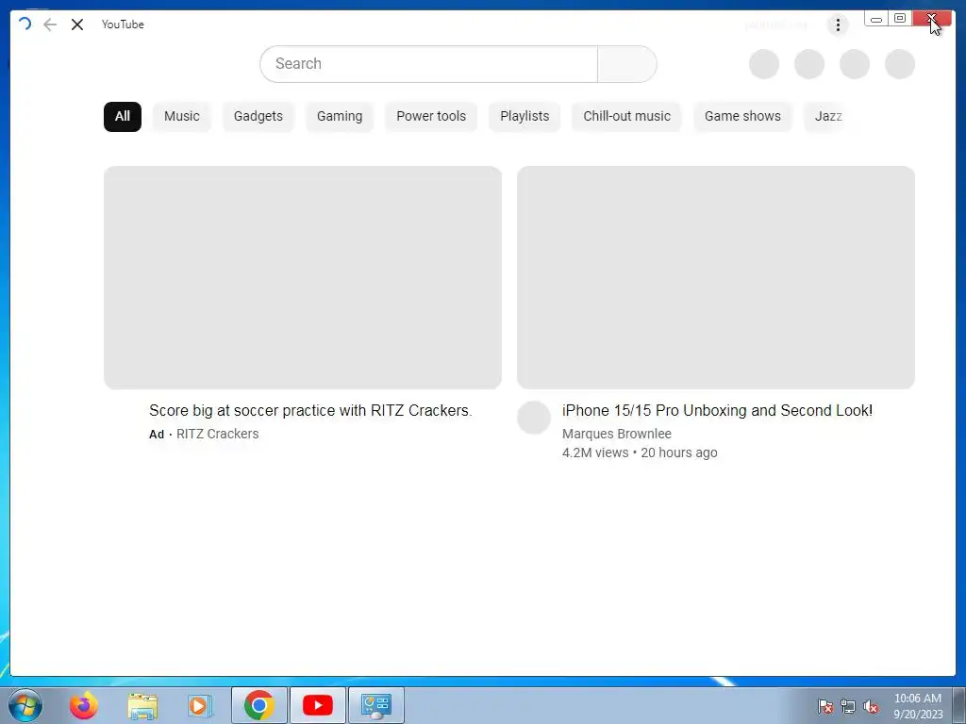Select the Gaming filter chip
The height and width of the screenshot is (724, 966).
(340, 116)
